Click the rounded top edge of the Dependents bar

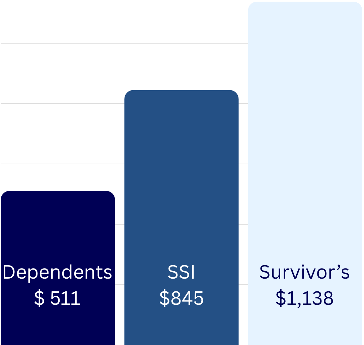58,192
